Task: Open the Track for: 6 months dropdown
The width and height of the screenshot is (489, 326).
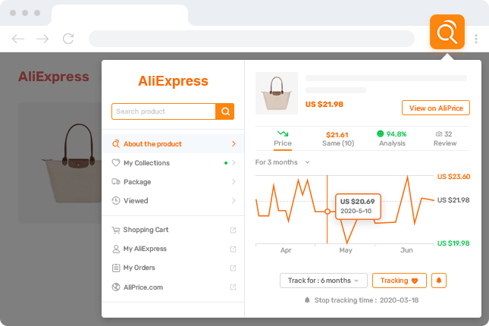Action: click(324, 281)
